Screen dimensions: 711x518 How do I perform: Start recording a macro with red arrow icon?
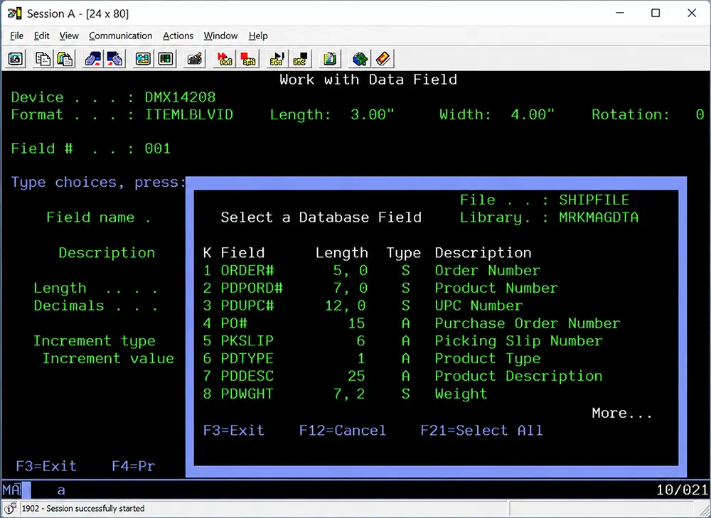[224, 59]
